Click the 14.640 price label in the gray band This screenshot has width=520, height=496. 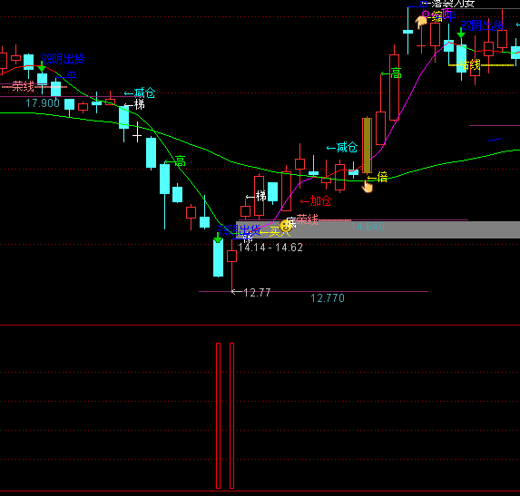point(368,227)
